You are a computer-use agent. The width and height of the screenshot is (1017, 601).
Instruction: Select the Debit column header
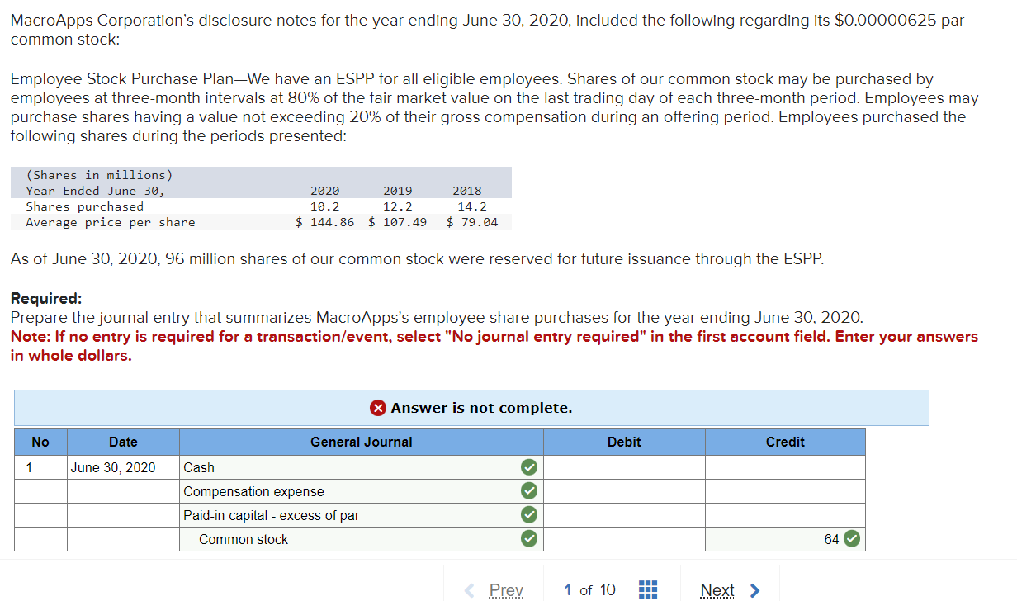tap(623, 442)
